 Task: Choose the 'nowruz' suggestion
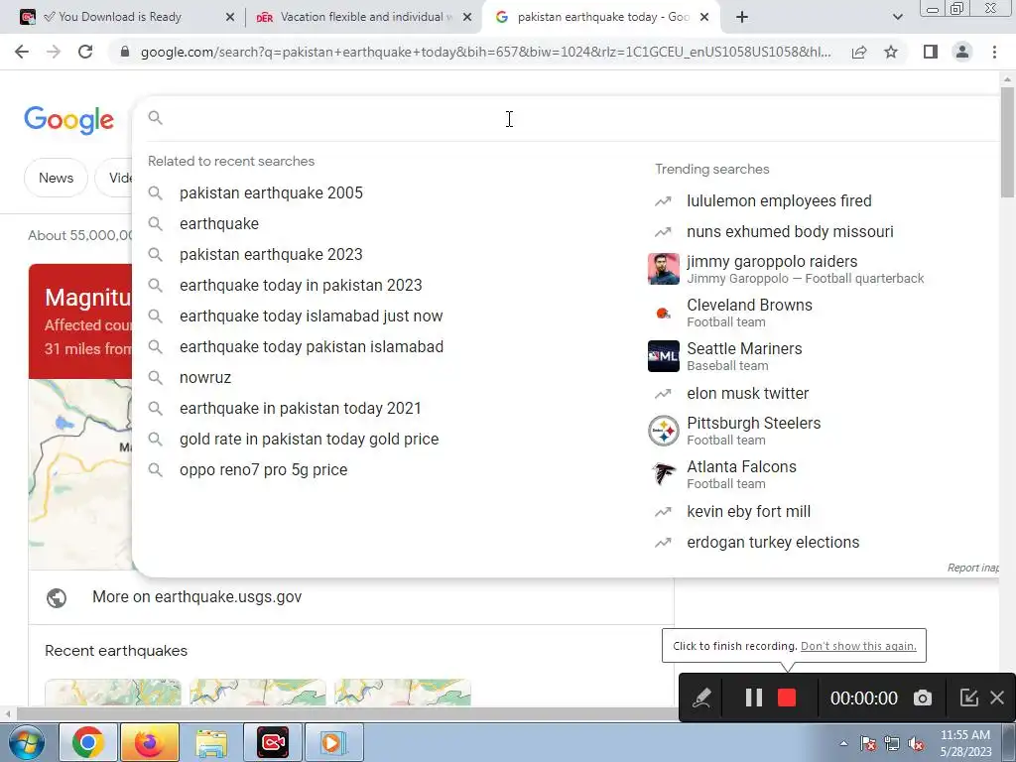pyautogui.click(x=204, y=378)
